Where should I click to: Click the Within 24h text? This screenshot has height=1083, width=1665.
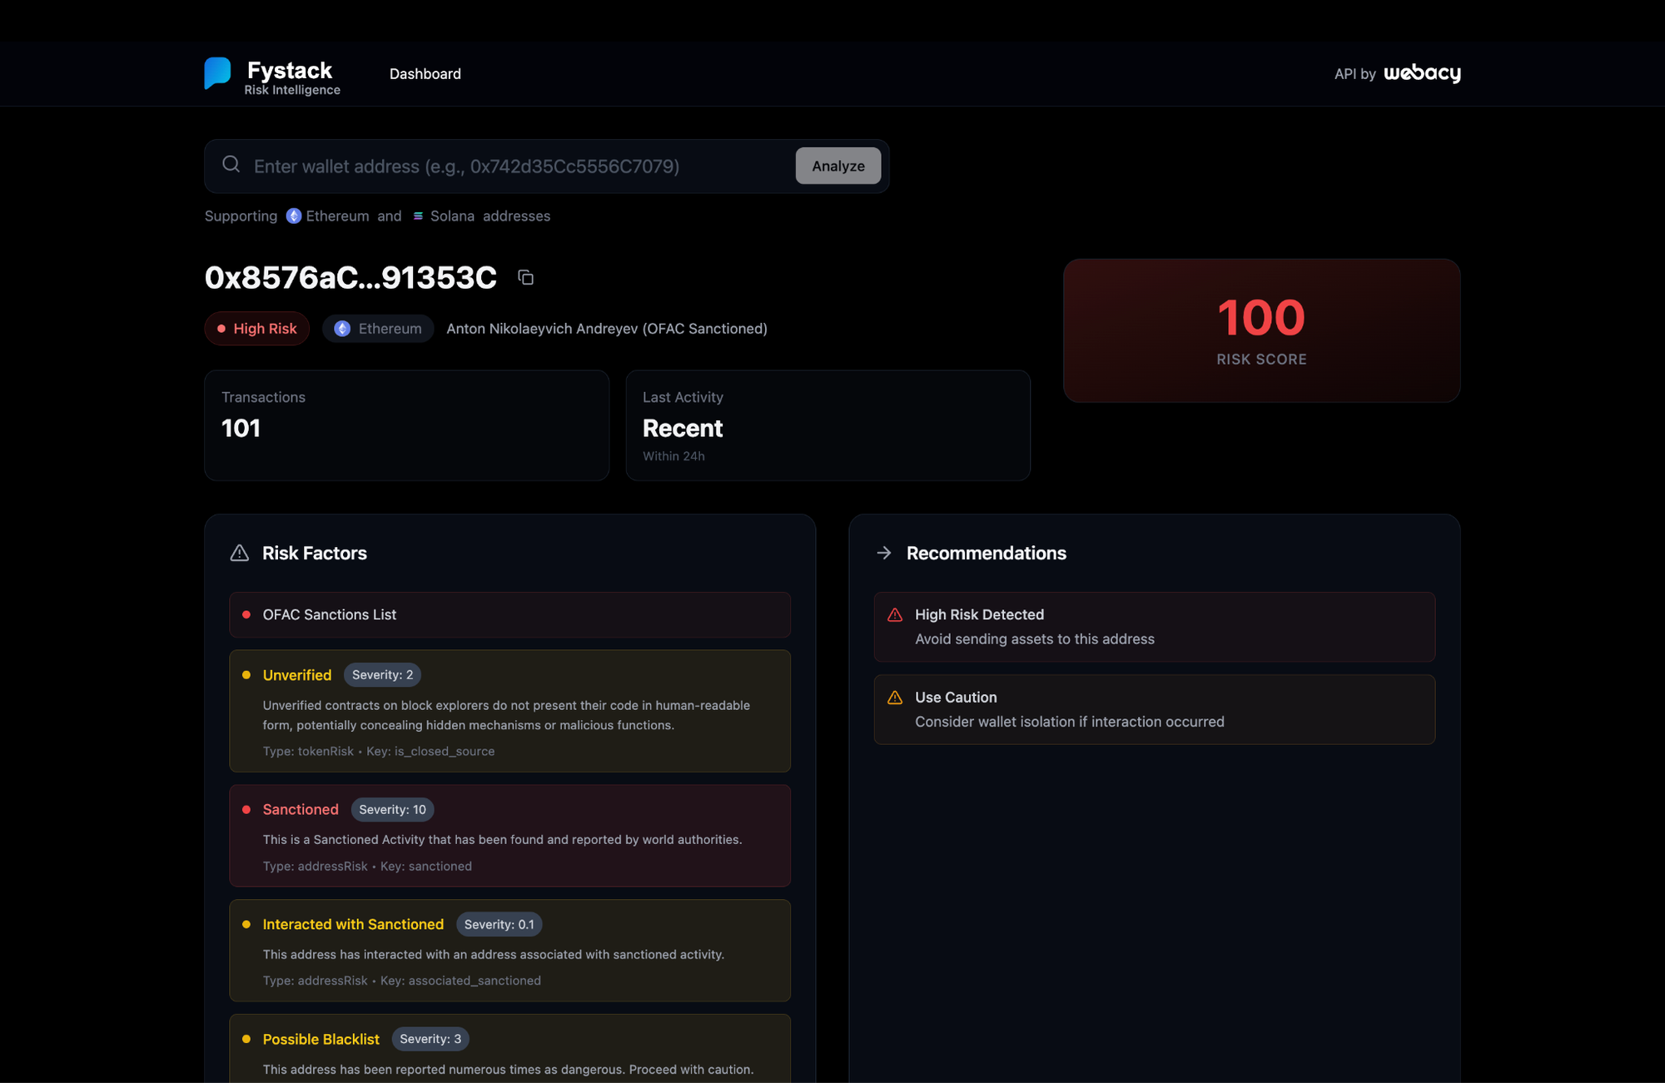(x=673, y=456)
